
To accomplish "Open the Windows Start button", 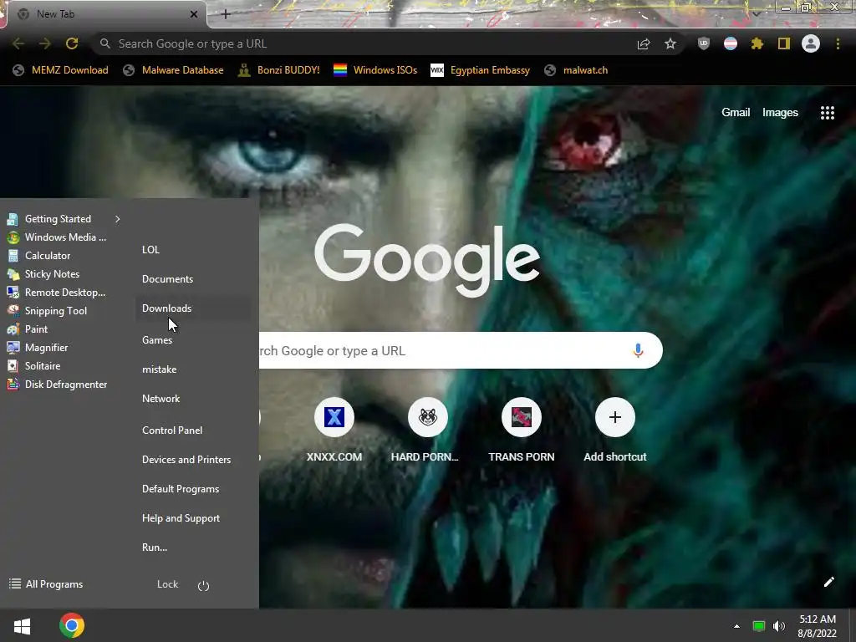I will pyautogui.click(x=22, y=625).
